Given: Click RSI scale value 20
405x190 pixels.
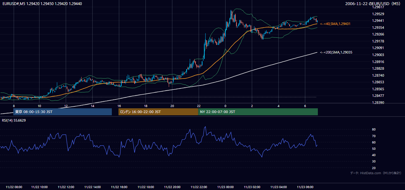Looking at the screenshot, I should [x=374, y=168].
